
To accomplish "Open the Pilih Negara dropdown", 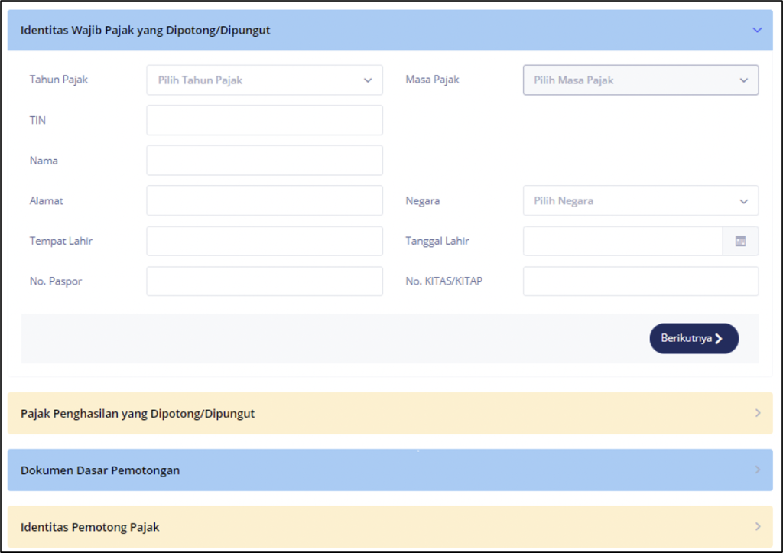I will click(640, 201).
